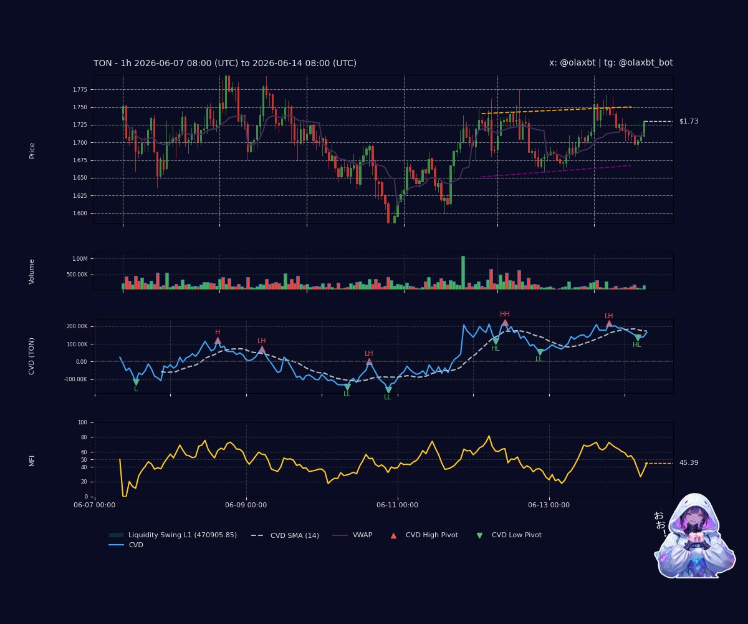Screen dimensions: 748x624
Task: Click the 'CVD SMA (14)' legend label
Action: tap(295, 535)
